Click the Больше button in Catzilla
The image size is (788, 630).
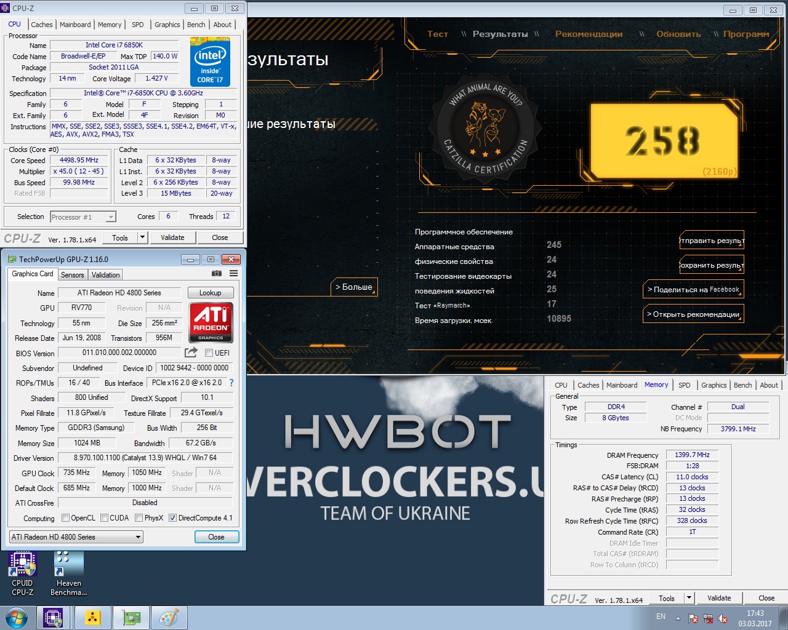point(354,287)
